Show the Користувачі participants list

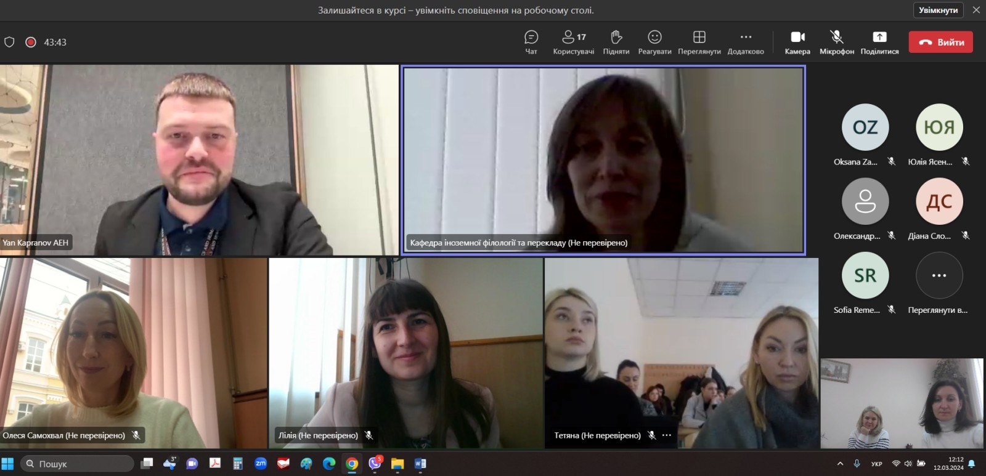[573, 42]
